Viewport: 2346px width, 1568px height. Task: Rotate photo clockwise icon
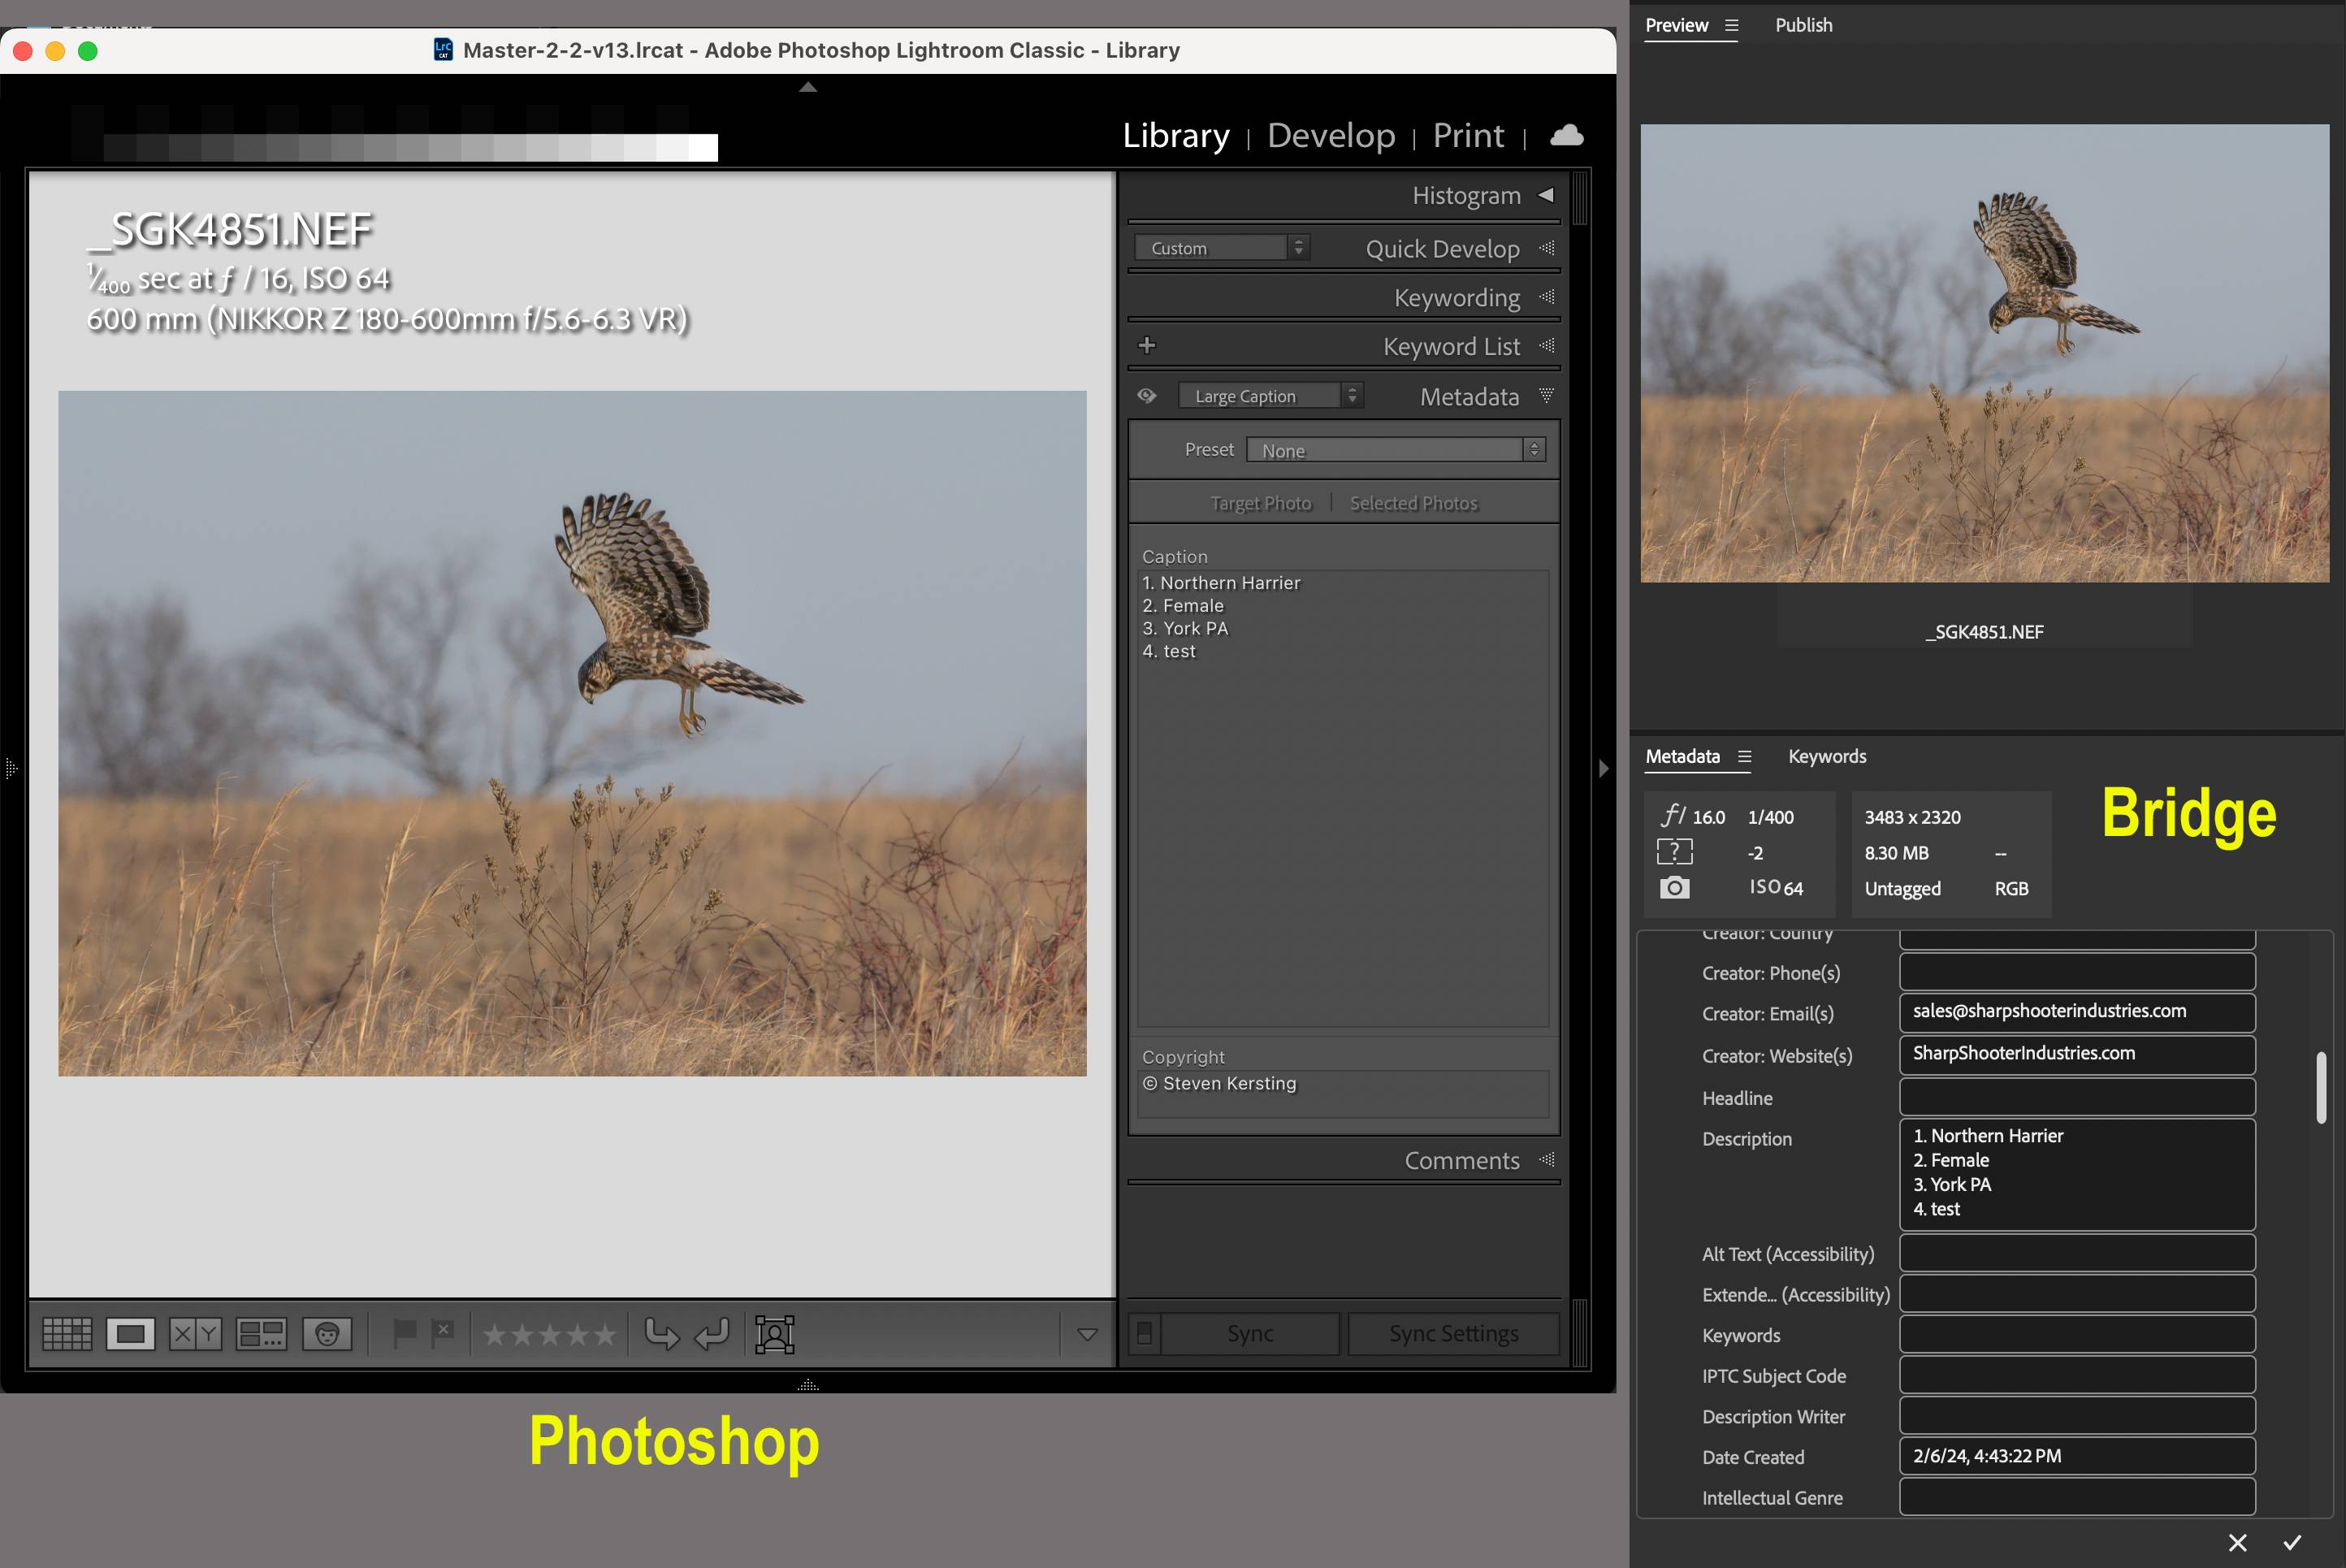click(x=712, y=1334)
